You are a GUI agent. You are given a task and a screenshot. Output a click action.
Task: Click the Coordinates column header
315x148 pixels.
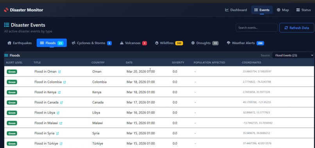(x=252, y=62)
